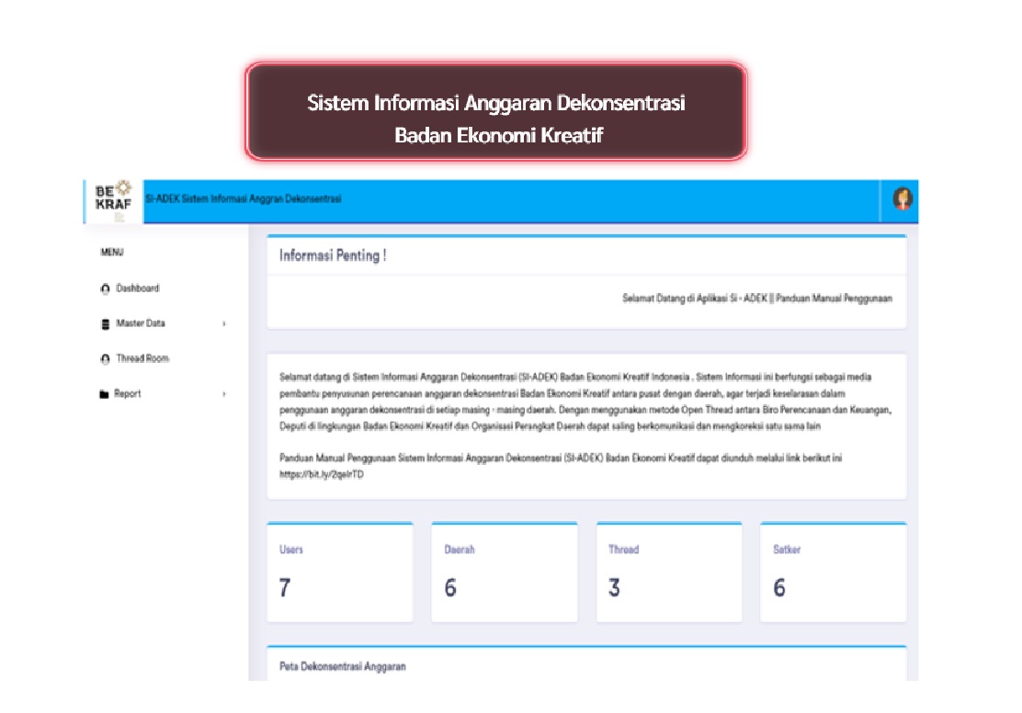The width and height of the screenshot is (1022, 713).
Task: Expand the Master Data submenu arrow
Action: (x=224, y=323)
